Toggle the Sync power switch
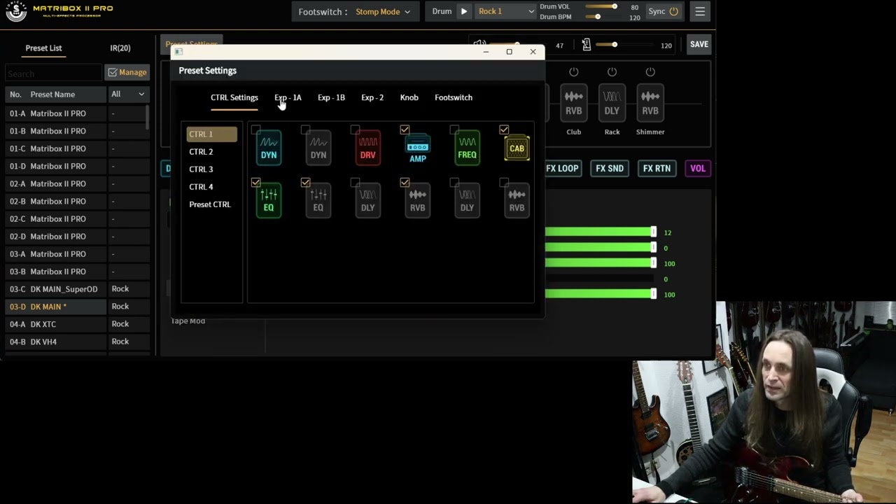896x504 pixels. (673, 11)
